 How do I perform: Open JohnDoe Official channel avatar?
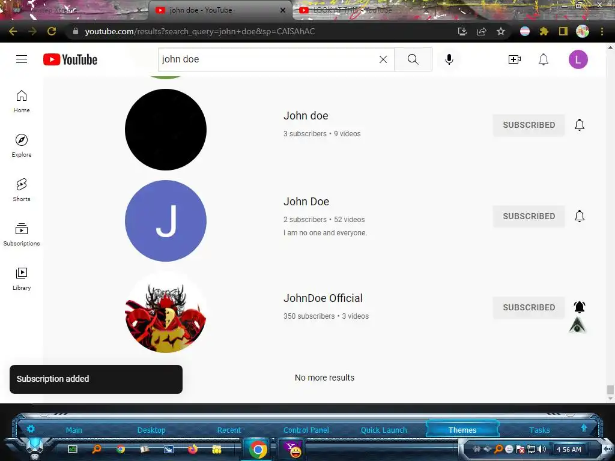[166, 312]
